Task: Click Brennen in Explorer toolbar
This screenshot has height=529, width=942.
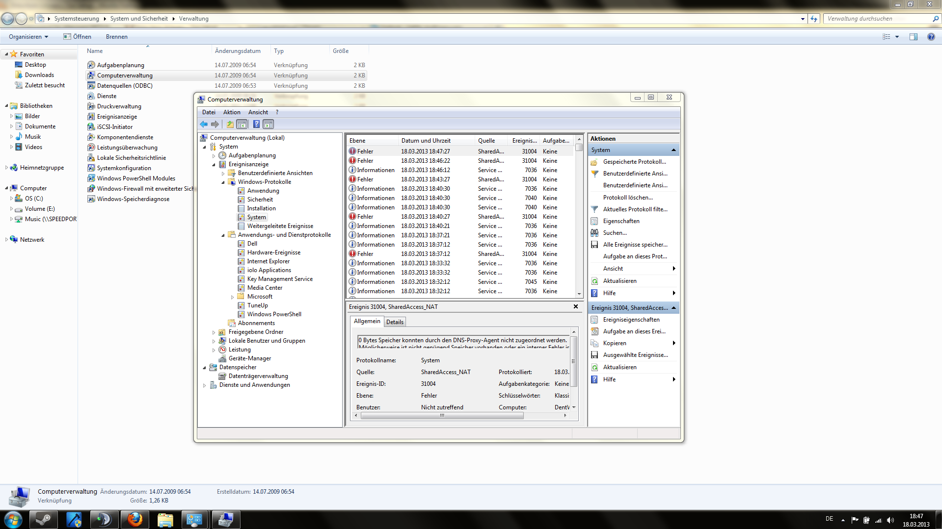Action: pos(117,37)
